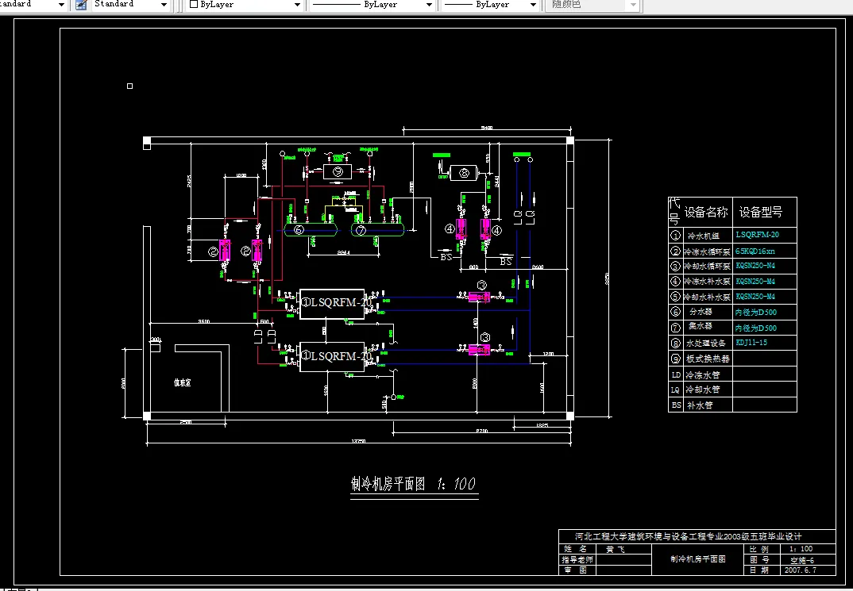
Task: Click the 图号 label in title block
Action: pyautogui.click(x=759, y=559)
